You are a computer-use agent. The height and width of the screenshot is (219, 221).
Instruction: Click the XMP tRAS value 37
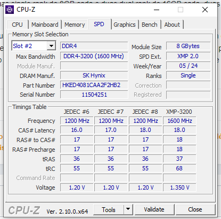tap(179, 159)
